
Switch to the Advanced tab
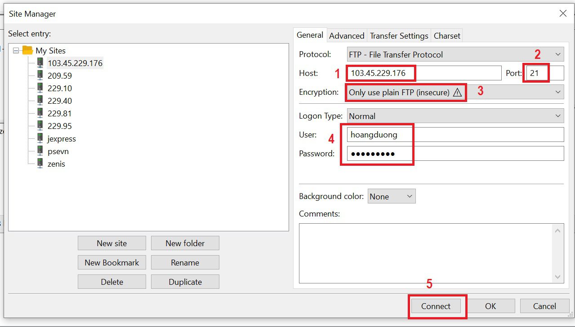tap(347, 35)
